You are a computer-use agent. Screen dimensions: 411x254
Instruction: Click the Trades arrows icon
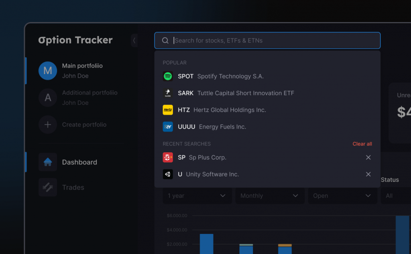48,187
